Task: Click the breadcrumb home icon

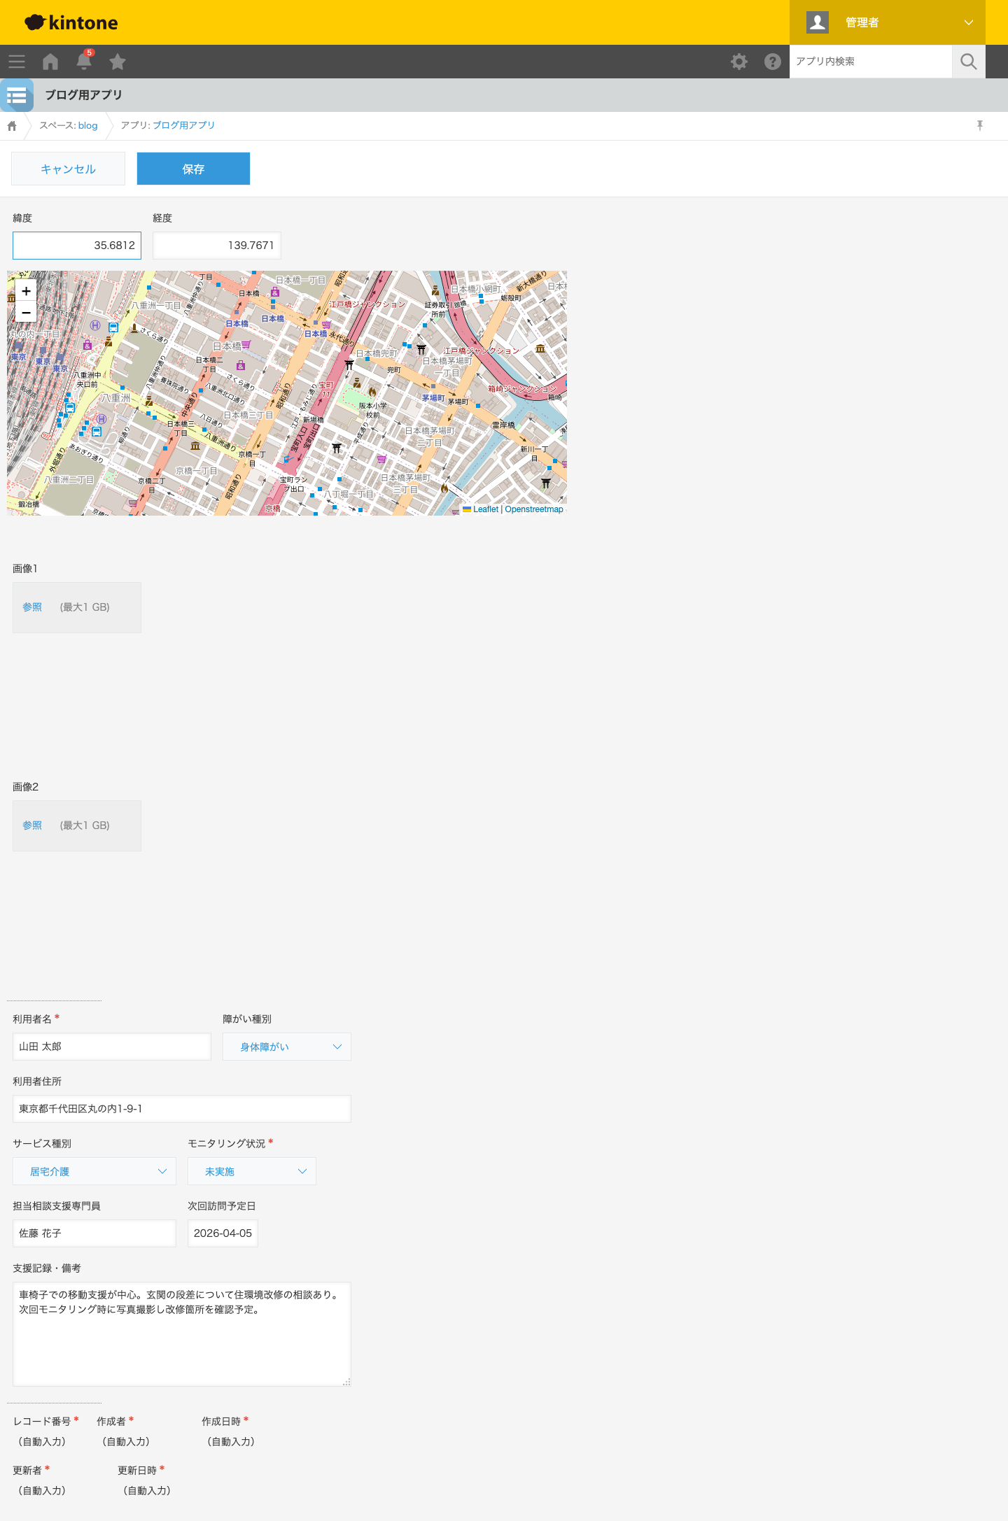Action: (12, 126)
